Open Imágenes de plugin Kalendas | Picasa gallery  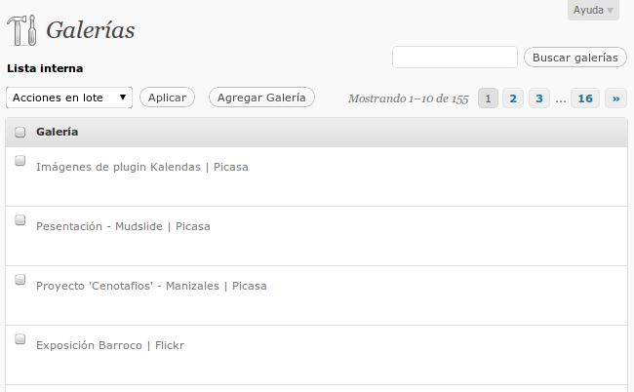[x=142, y=167]
